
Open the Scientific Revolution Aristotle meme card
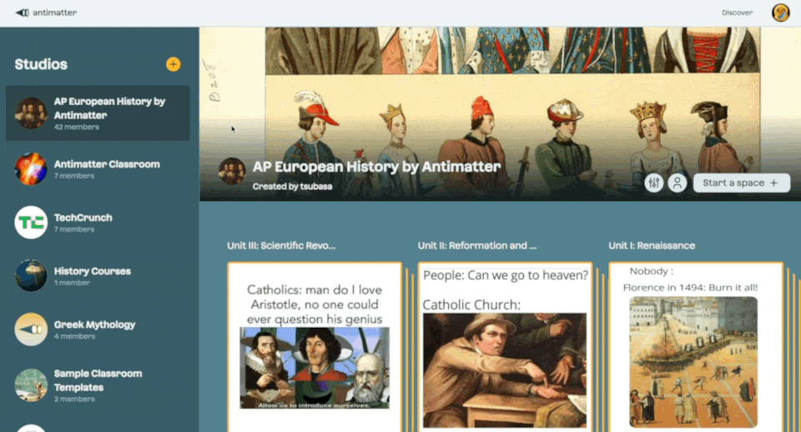point(315,347)
